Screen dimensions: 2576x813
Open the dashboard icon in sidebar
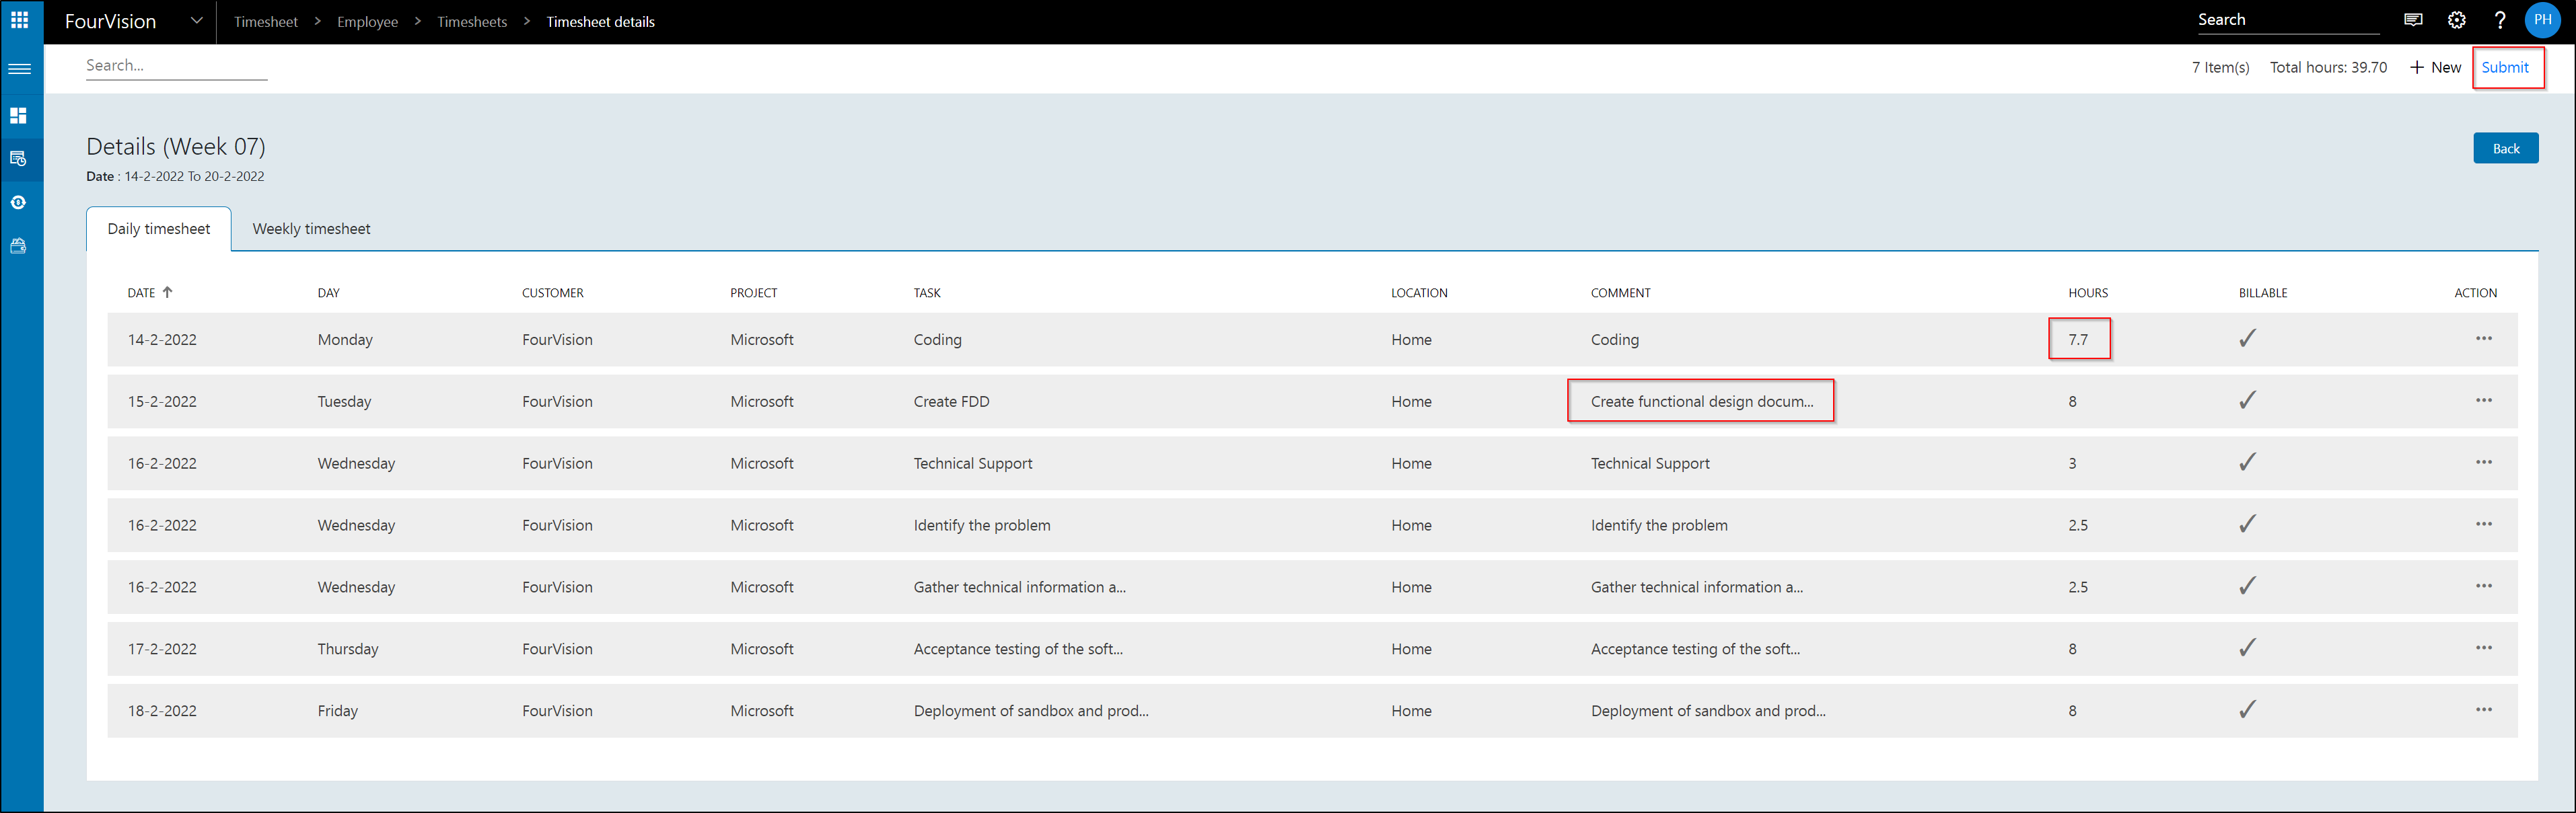point(18,116)
